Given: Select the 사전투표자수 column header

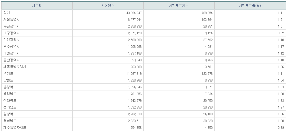Looking at the screenshot, I should click(179, 6).
